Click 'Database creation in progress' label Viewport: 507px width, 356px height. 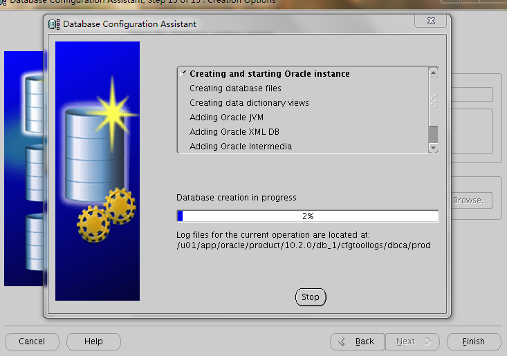point(236,198)
